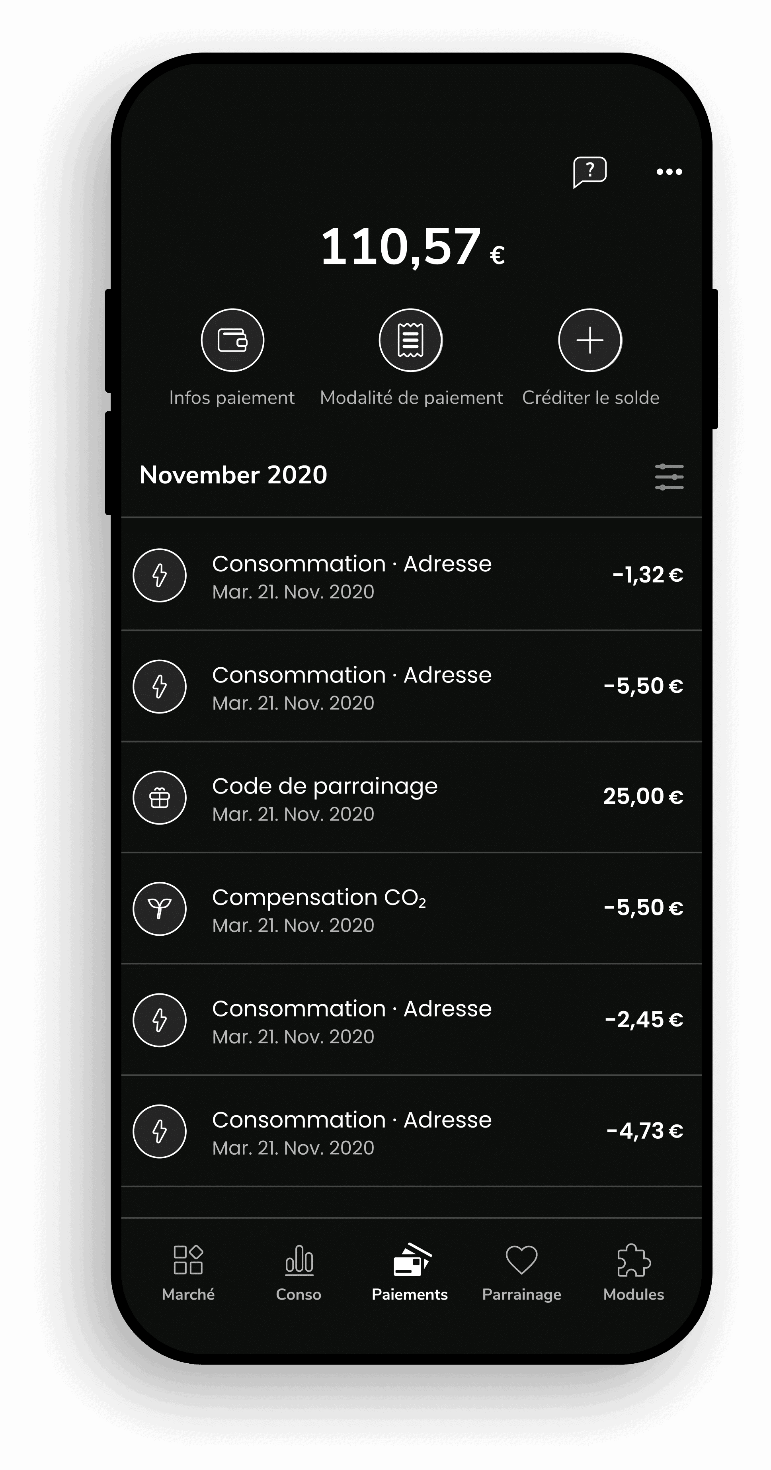771x1470 pixels.
Task: Tap the leaf icon for Compensation CO₂
Action: click(160, 909)
